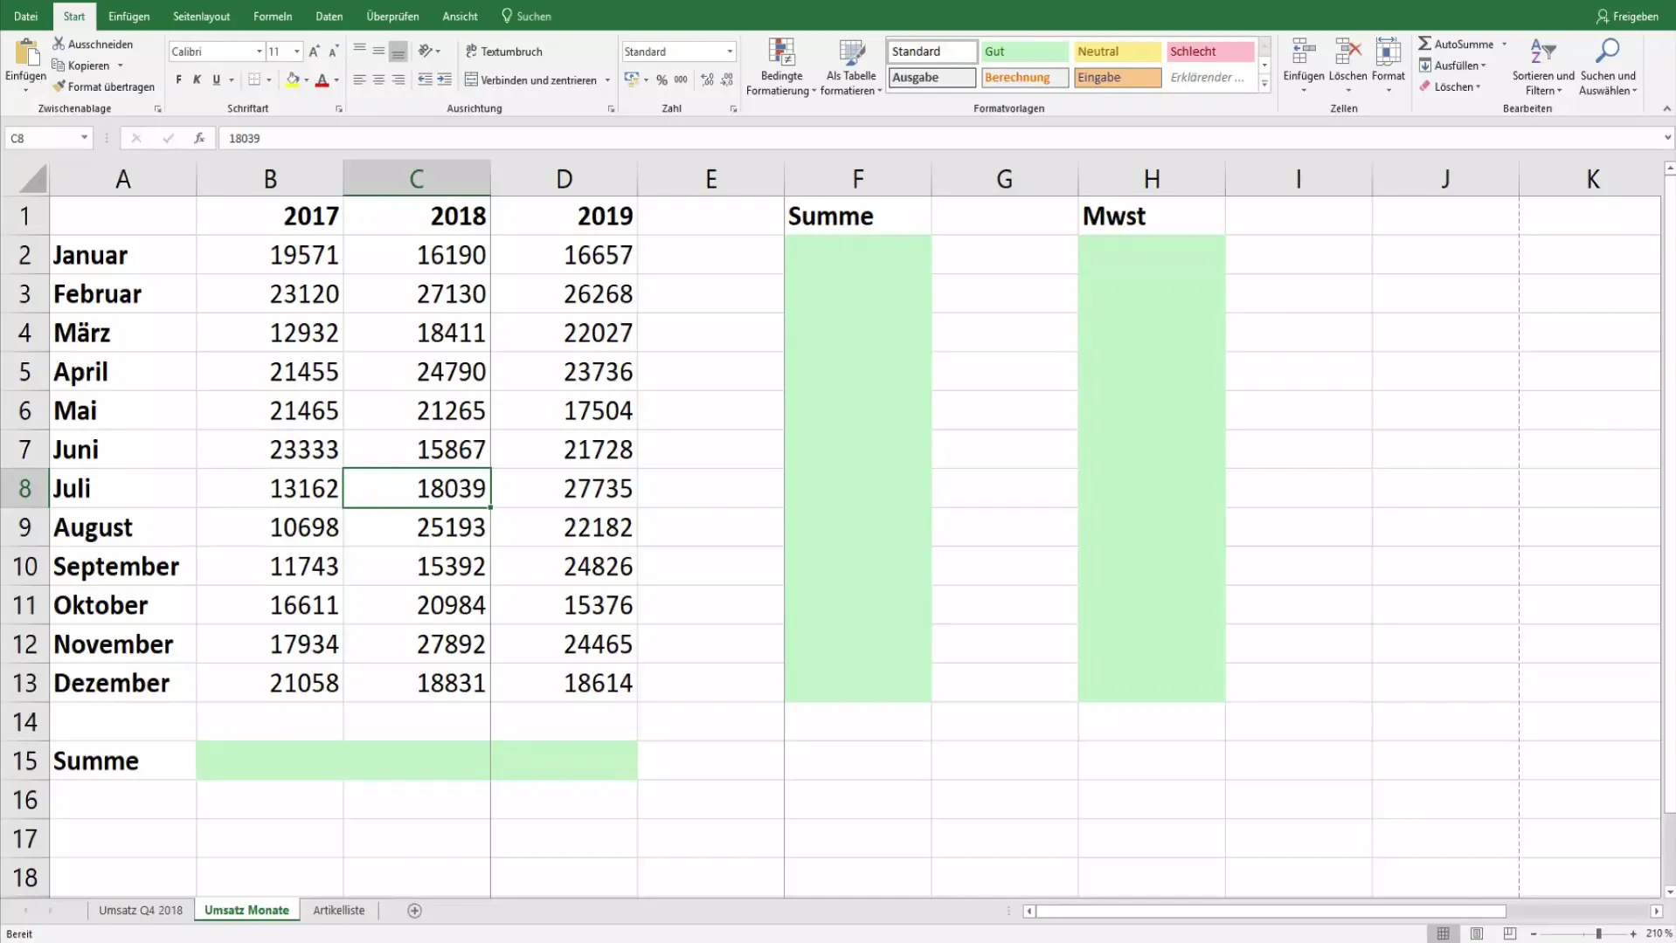Viewport: 1676px width, 943px height.
Task: Click the Format cells icon
Action: tap(1388, 52)
